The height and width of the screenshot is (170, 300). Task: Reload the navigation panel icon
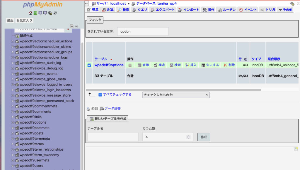pos(55,13)
